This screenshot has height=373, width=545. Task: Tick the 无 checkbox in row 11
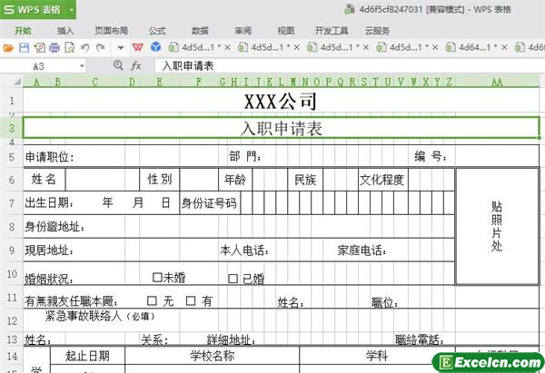[x=152, y=300]
